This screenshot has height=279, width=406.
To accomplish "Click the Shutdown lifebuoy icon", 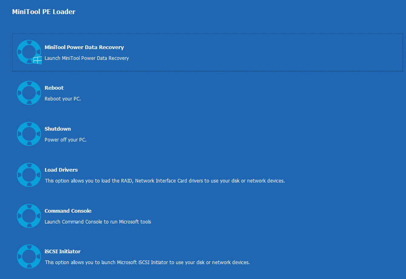I will (29, 134).
